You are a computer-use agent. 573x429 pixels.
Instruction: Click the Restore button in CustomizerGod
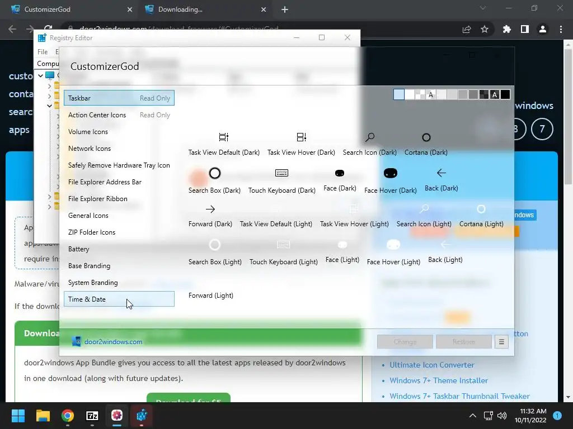click(x=464, y=342)
